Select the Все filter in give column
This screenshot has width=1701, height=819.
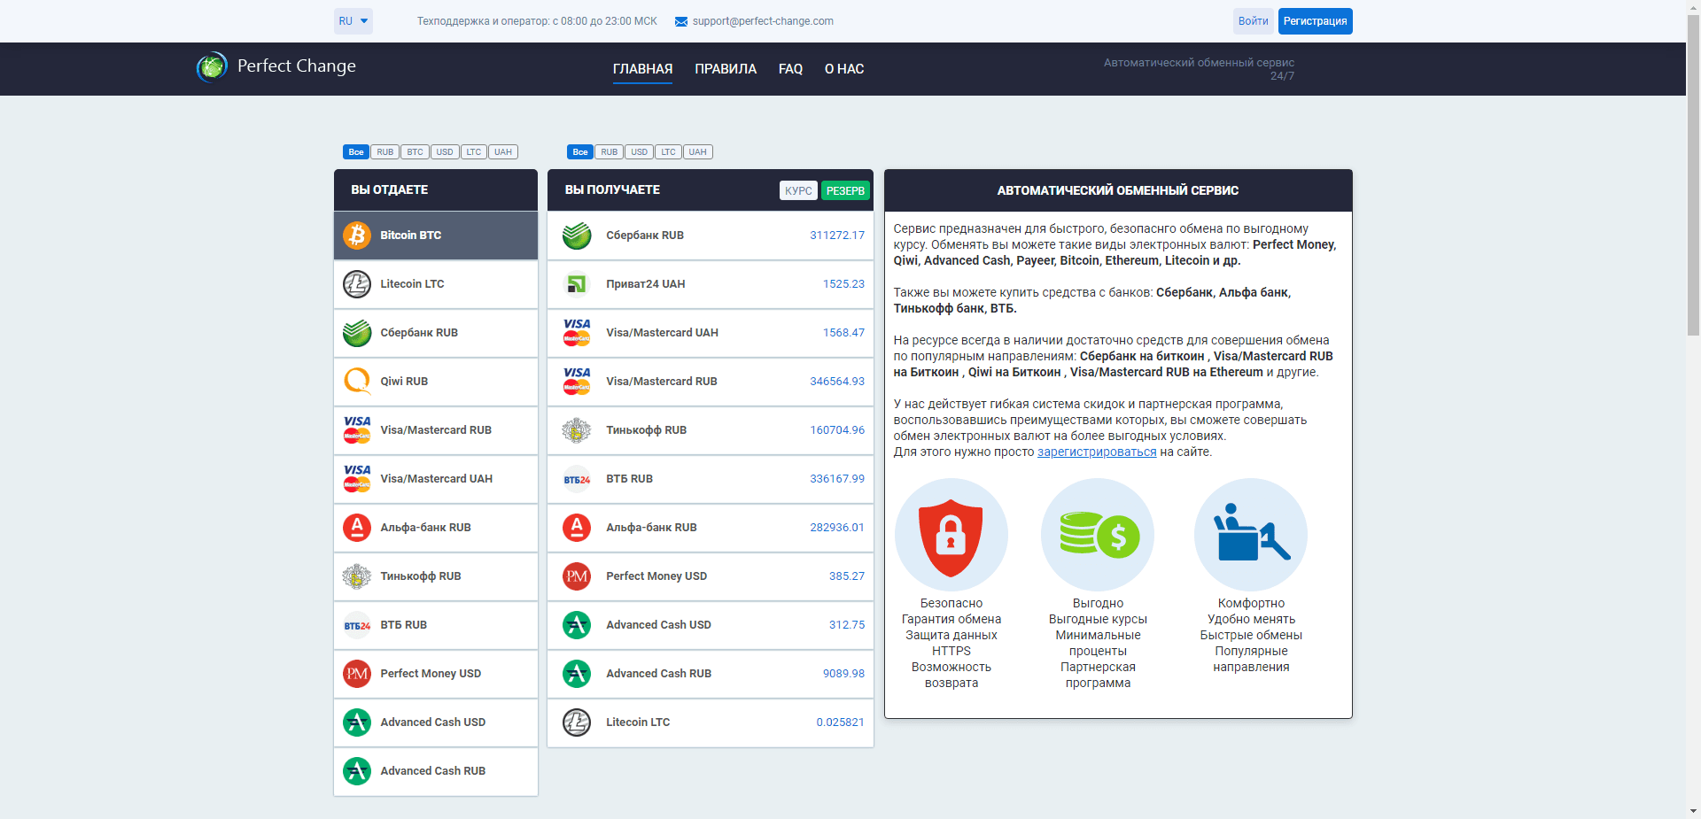(355, 151)
